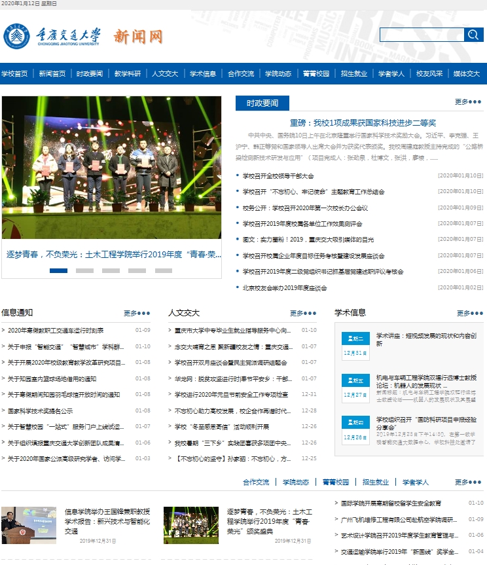Open item 学校组织召开“国防科研项目申报经验分享会”
This screenshot has width=487, height=565.
point(427,424)
